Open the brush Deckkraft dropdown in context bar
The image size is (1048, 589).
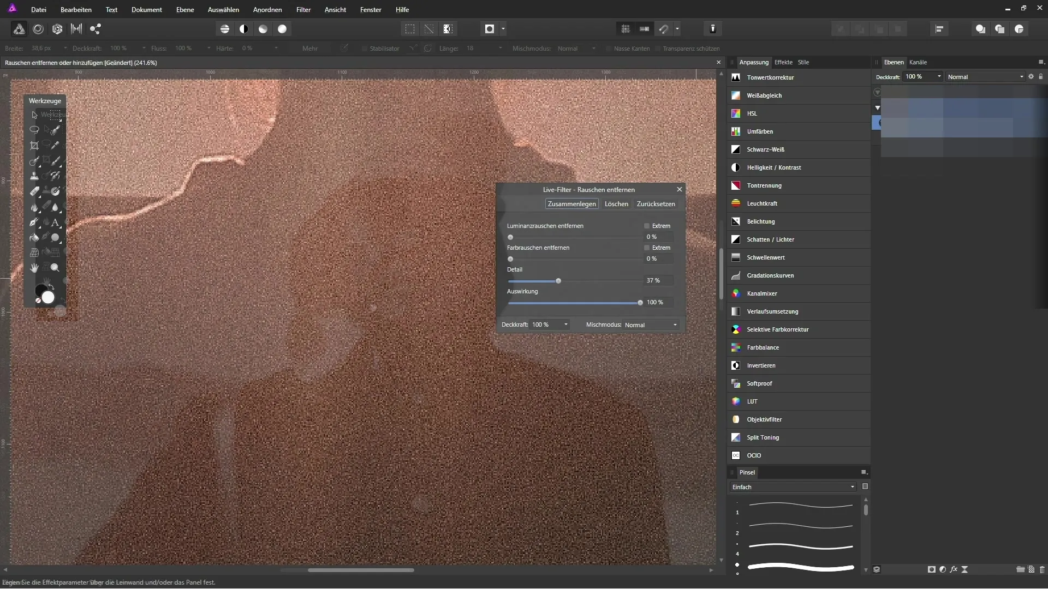click(144, 49)
